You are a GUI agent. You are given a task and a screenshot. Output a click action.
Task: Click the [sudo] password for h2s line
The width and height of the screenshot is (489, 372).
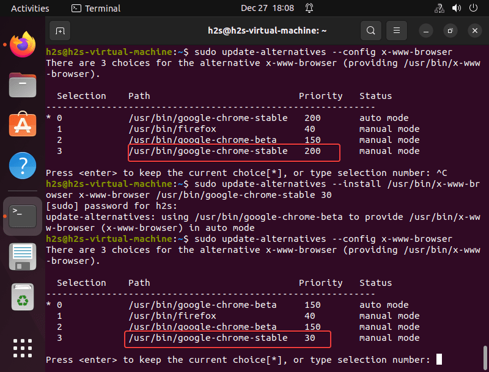click(112, 206)
